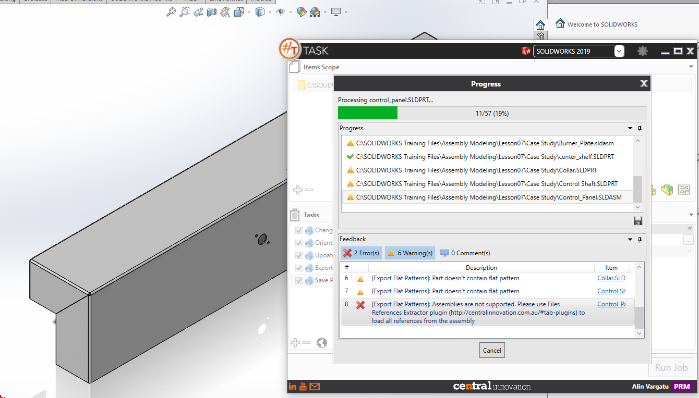
Task: Toggle the 'Orient' task checkbox
Action: click(x=299, y=243)
